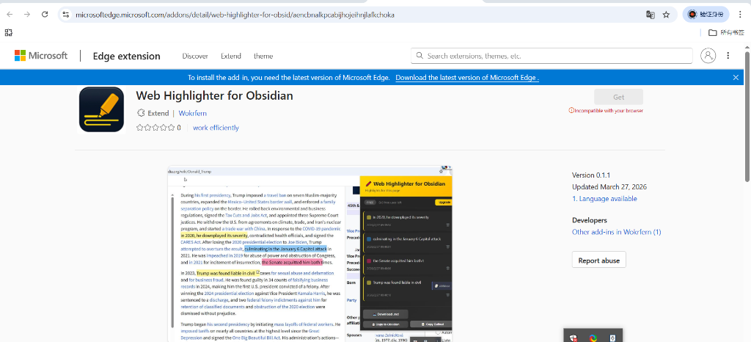This screenshot has height=342, width=751.
Task: Click the Web Highlighter for Obsidian title
Action: point(215,96)
